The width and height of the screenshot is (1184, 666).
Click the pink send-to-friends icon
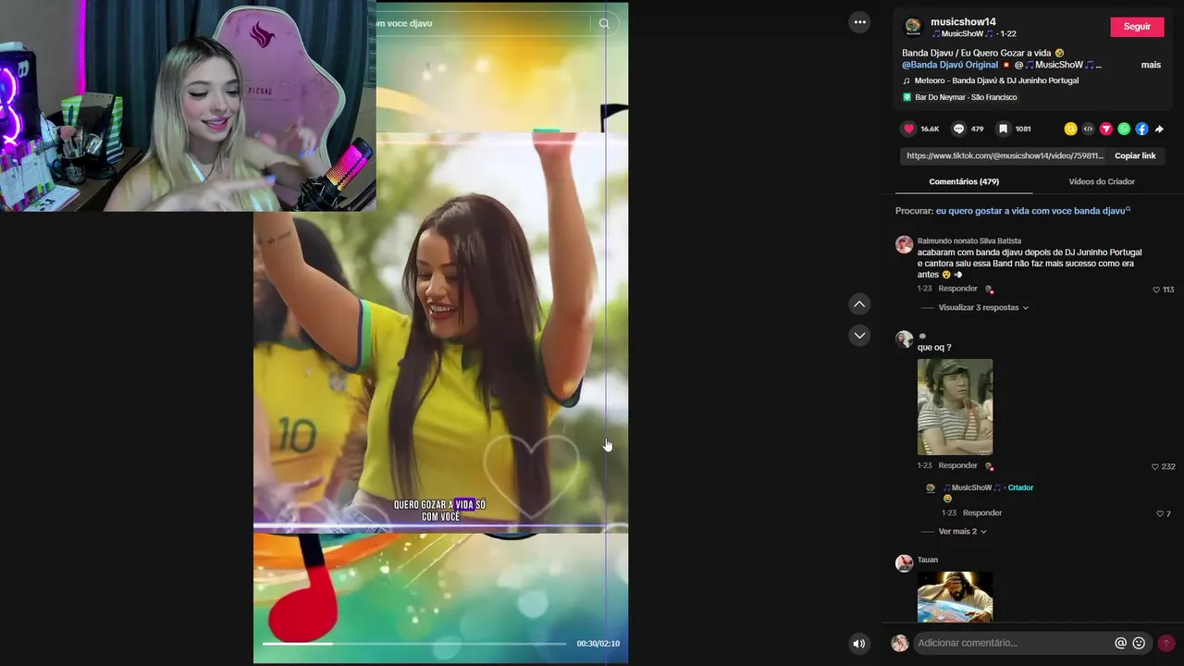[1105, 129]
